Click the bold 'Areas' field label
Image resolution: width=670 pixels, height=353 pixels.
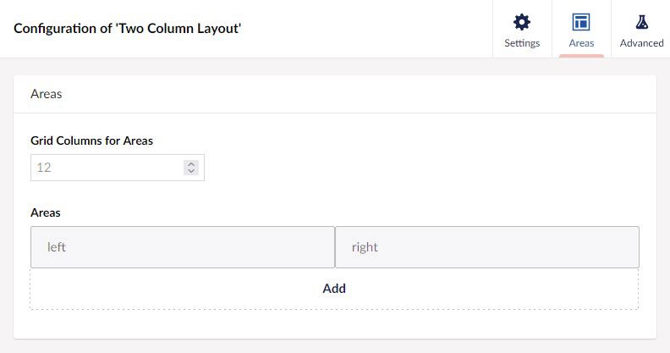46,212
